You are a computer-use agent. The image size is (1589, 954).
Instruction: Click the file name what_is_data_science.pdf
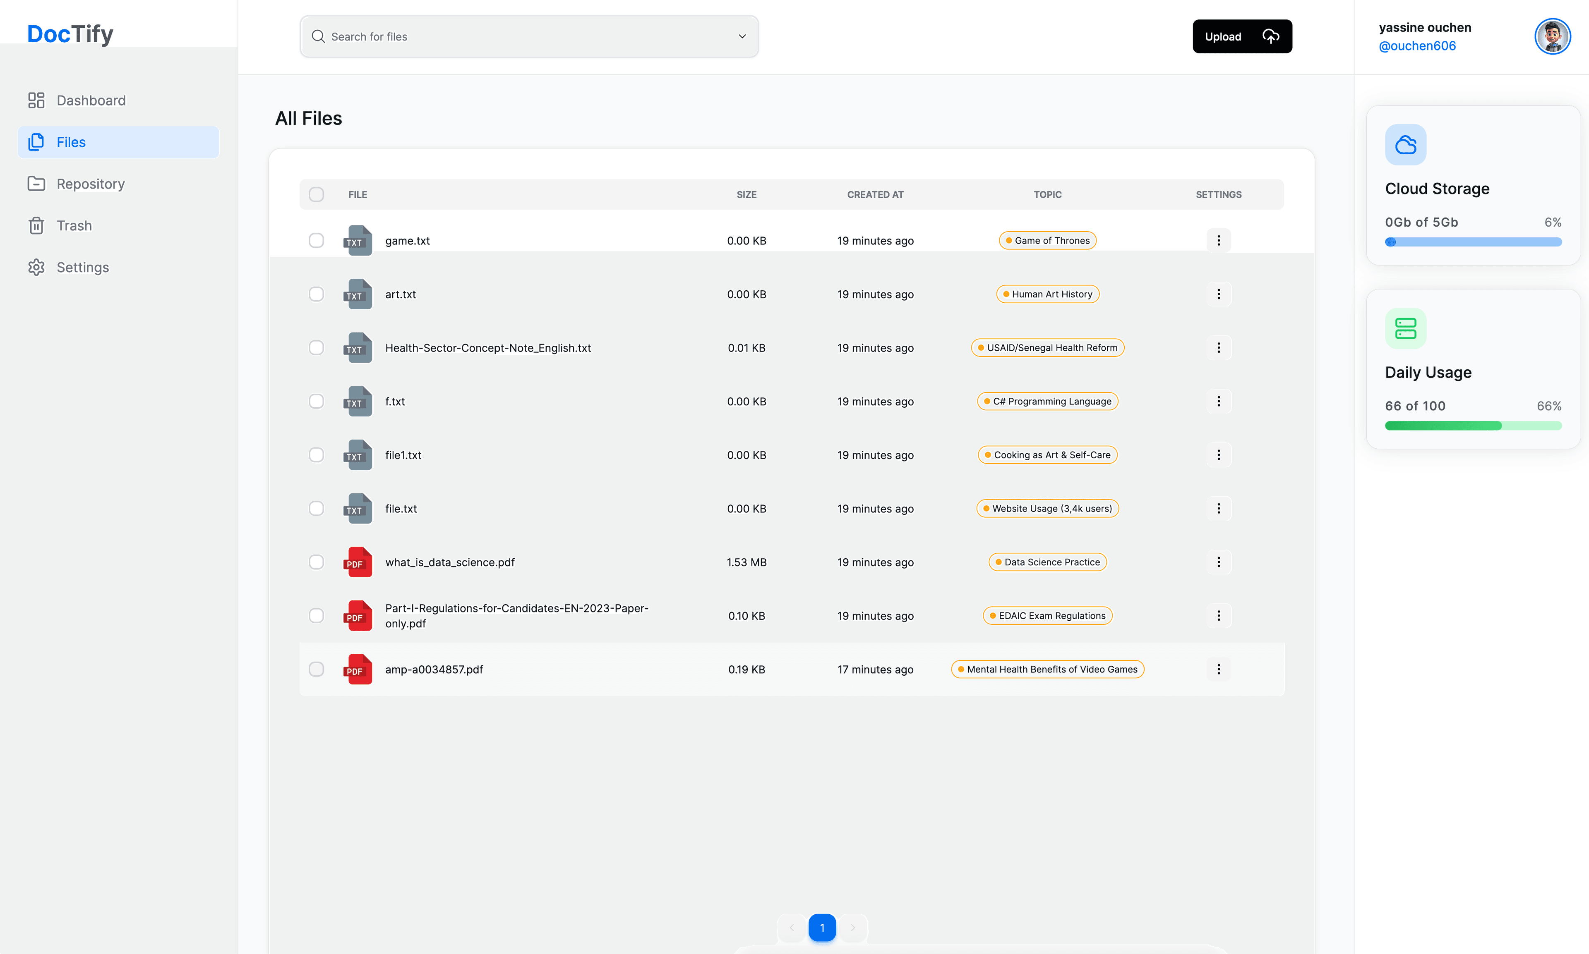450,562
